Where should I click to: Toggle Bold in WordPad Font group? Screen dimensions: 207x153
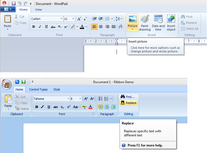(34, 27)
